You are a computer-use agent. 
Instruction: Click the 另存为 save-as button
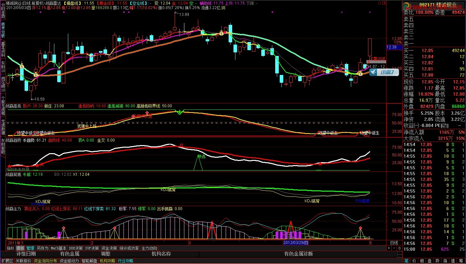click(42, 248)
